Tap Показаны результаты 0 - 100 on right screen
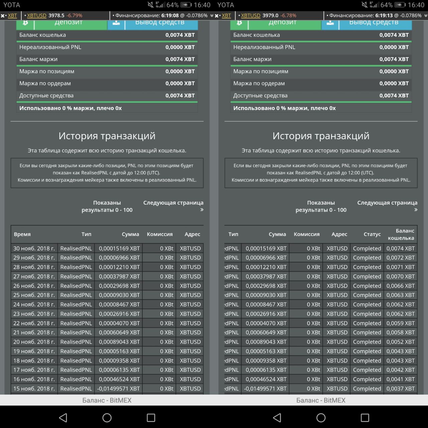The width and height of the screenshot is (428, 428). click(x=321, y=206)
